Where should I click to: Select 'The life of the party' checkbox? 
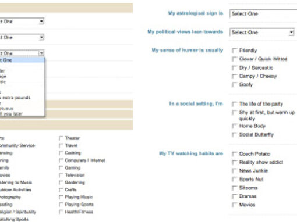pyautogui.click(x=235, y=104)
